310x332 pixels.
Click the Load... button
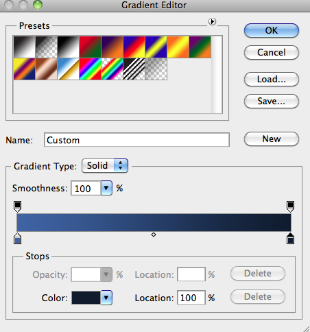[x=272, y=80]
